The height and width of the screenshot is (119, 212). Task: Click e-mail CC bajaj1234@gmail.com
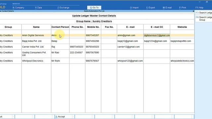coord(155,41)
